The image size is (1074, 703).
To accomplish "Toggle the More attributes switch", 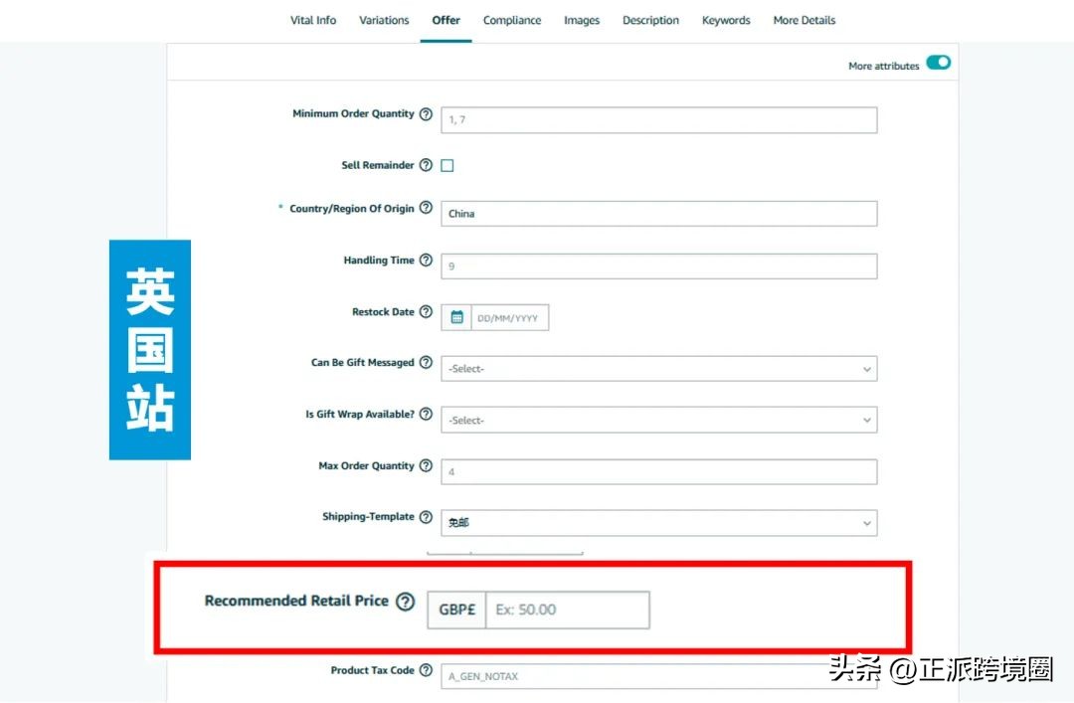I will pos(938,63).
